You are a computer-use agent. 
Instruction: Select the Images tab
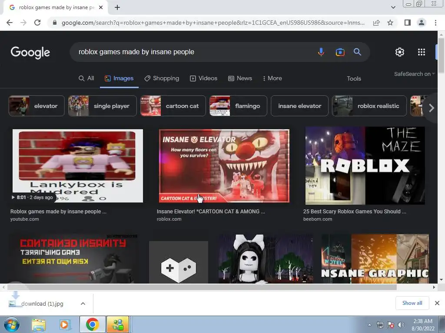119,78
